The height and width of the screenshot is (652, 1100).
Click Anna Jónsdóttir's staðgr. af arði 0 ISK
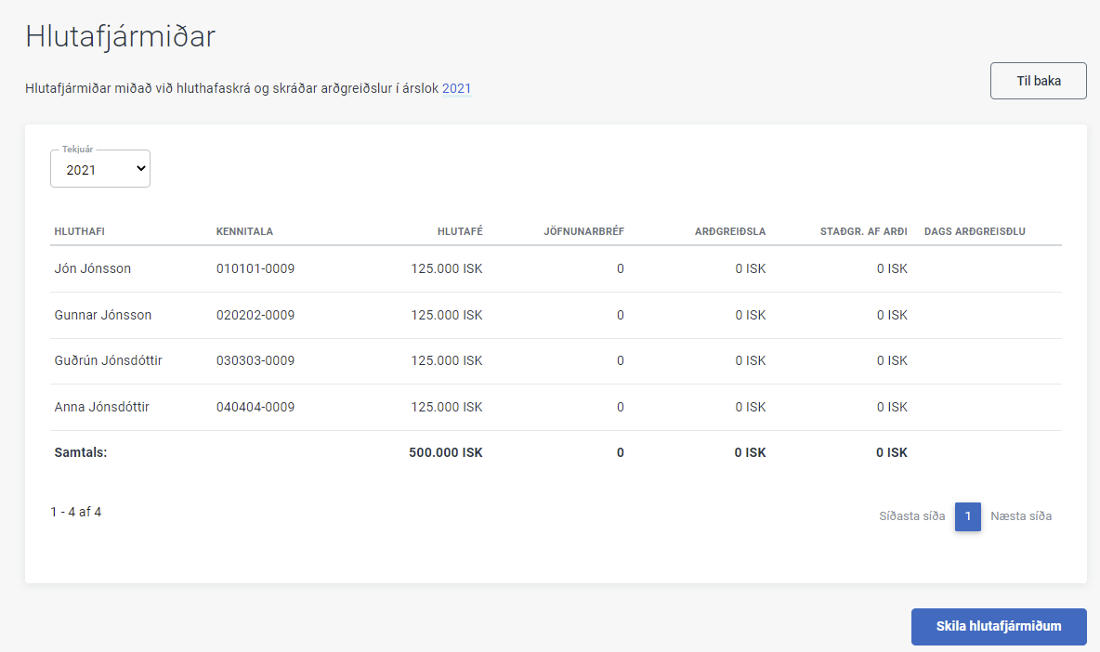coord(892,407)
